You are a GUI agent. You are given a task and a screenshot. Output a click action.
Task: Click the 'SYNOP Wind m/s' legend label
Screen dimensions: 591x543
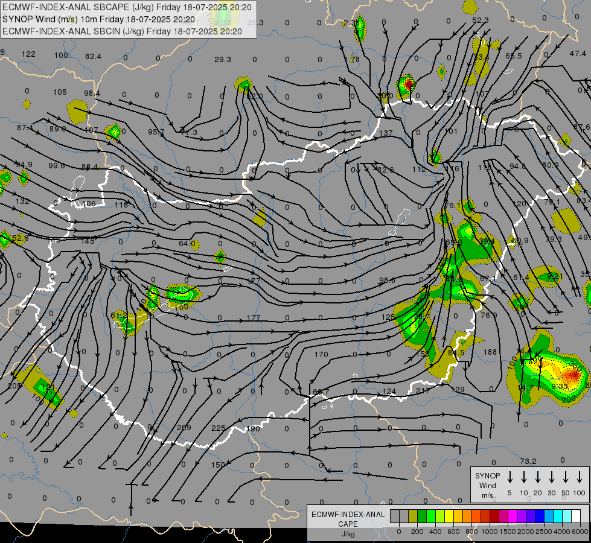click(487, 485)
